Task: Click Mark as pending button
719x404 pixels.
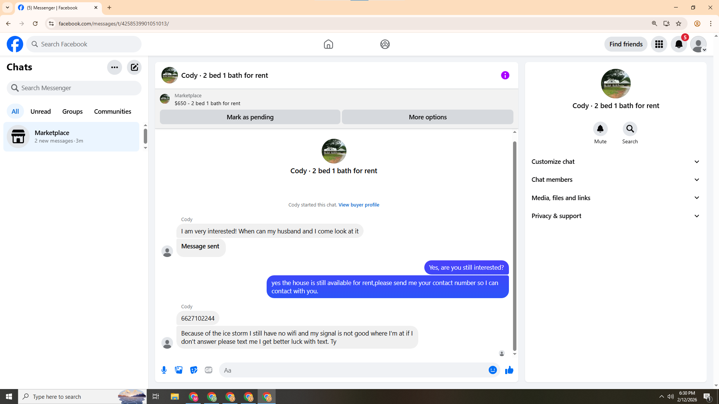Action: (x=250, y=117)
